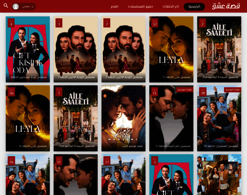Click the search magnifier icon
The image size is (247, 195).
pos(6,6)
